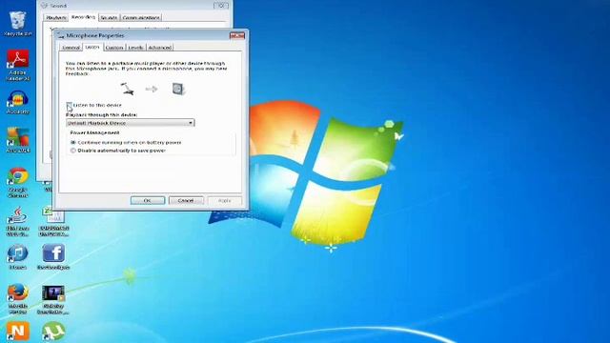
Task: Click Cancel in Microphone Properties
Action: point(186,200)
